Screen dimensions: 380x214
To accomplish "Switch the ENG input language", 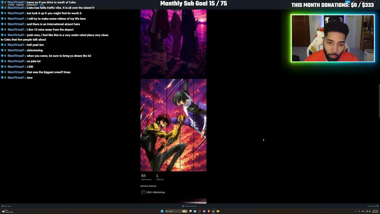I will coord(363,211).
